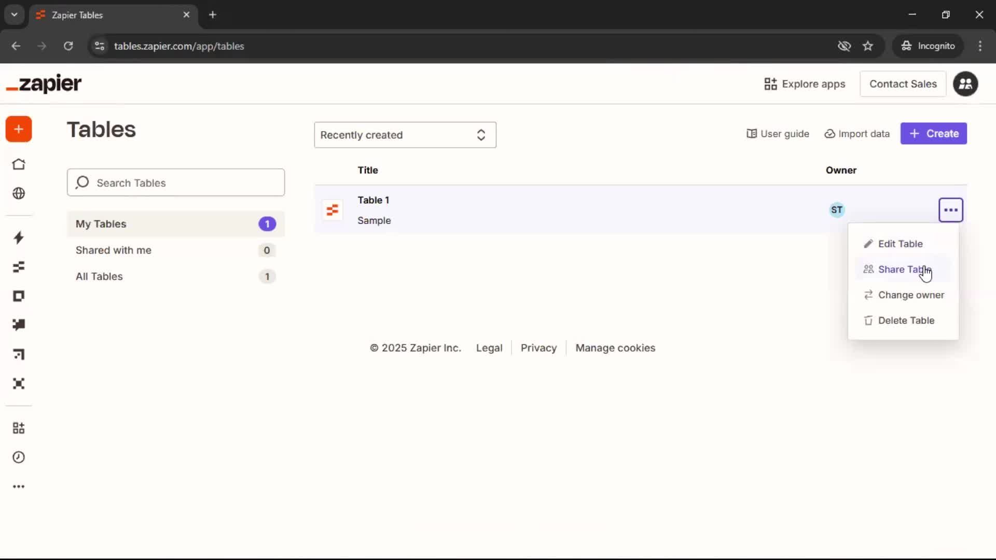996x560 pixels.
Task: Open the Manage cookies footer link
Action: (615, 348)
